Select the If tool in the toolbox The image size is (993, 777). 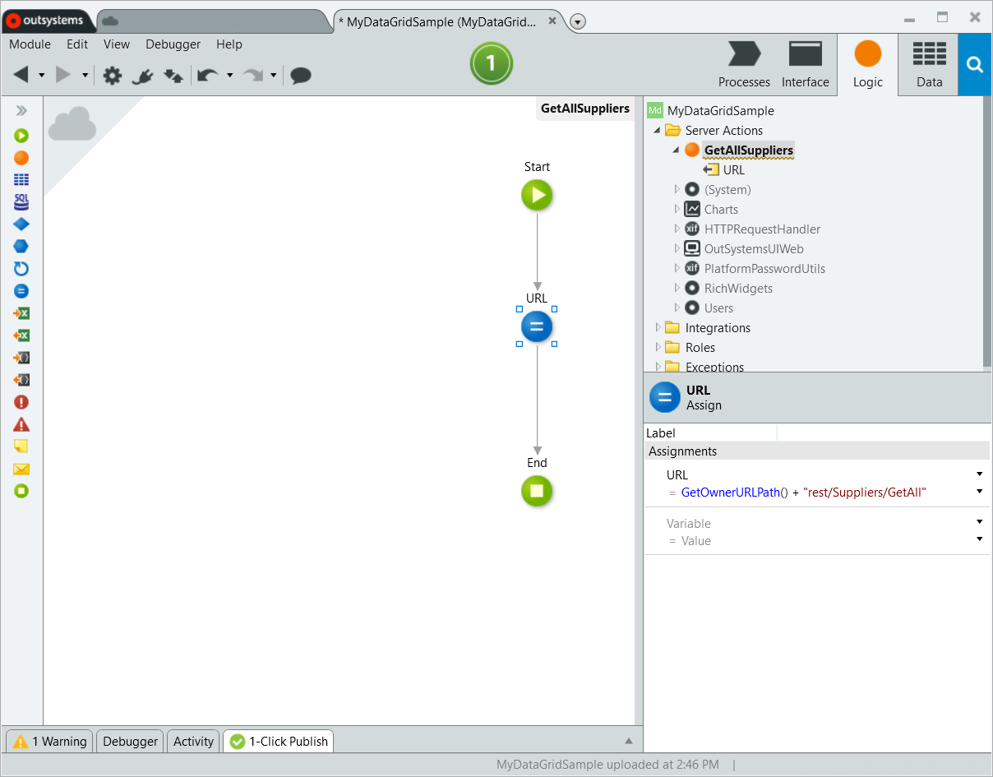coord(21,224)
